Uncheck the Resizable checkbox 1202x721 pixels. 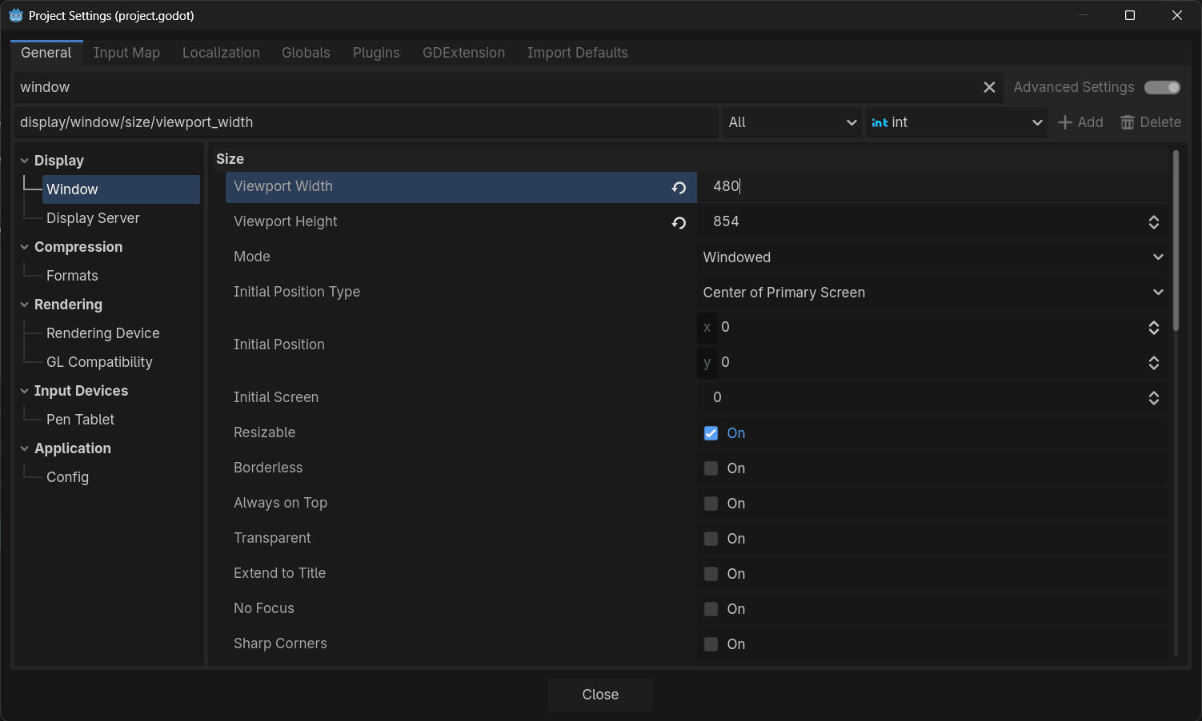(x=711, y=433)
